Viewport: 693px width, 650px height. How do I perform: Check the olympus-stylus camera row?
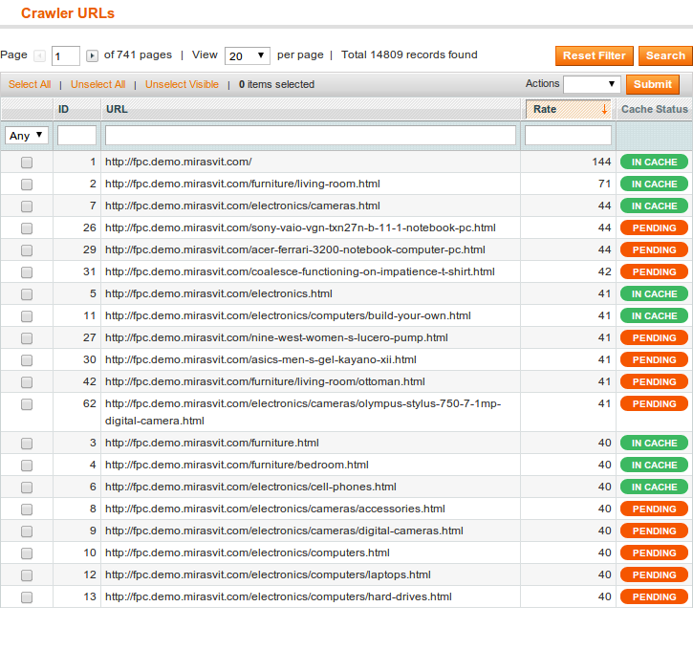27,404
